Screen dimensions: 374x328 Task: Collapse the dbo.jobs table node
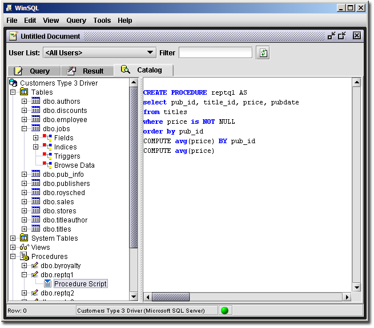(24, 128)
